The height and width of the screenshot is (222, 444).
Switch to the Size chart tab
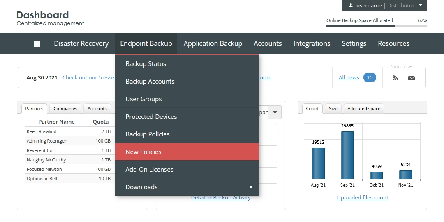tap(333, 109)
